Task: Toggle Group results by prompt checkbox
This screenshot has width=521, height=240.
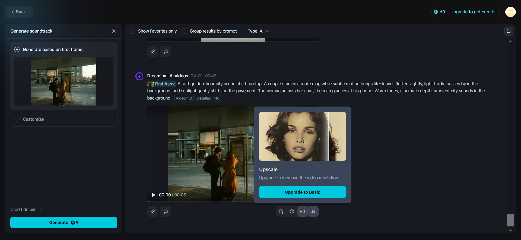Action: [x=185, y=31]
